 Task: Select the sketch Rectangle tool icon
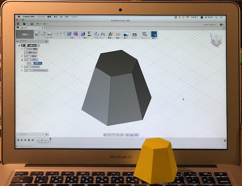(50, 34)
